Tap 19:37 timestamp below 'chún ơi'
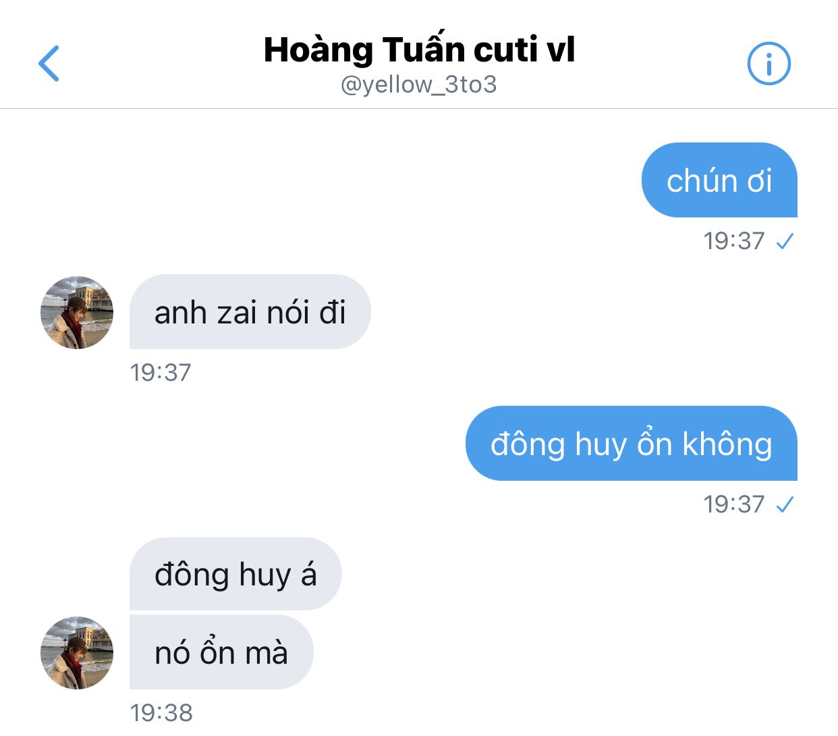This screenshot has width=838, height=736. 734,241
